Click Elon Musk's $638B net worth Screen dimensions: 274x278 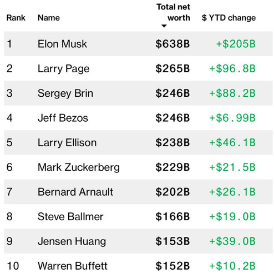pos(172,44)
